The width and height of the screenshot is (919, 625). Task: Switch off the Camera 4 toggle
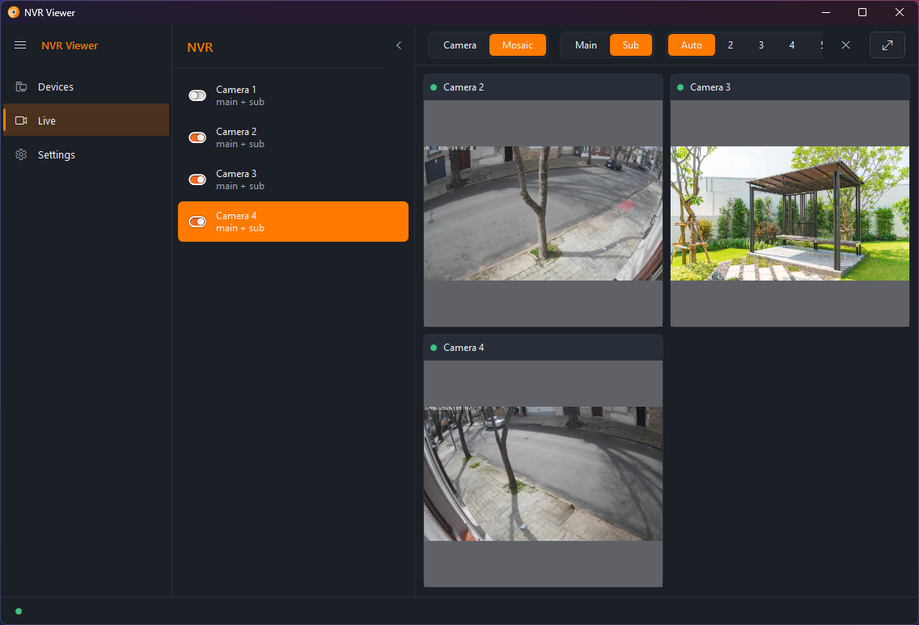tap(197, 222)
